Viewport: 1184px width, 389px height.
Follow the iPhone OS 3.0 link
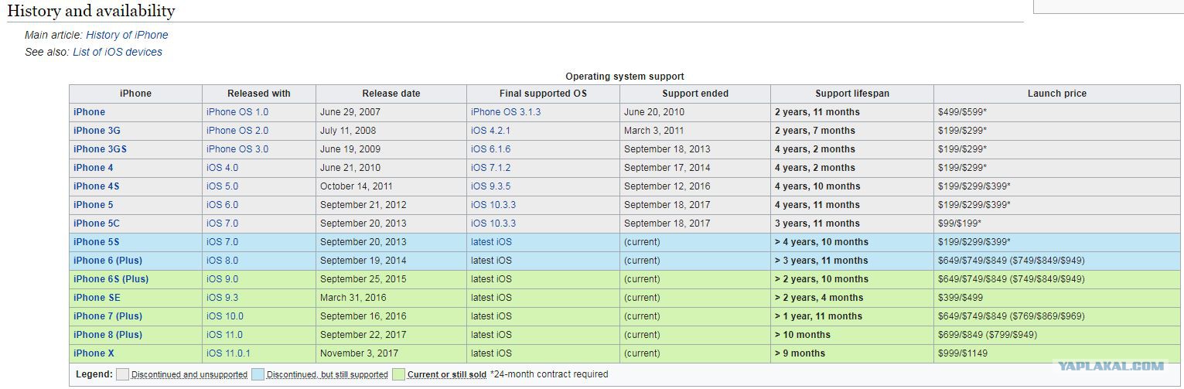pos(237,149)
